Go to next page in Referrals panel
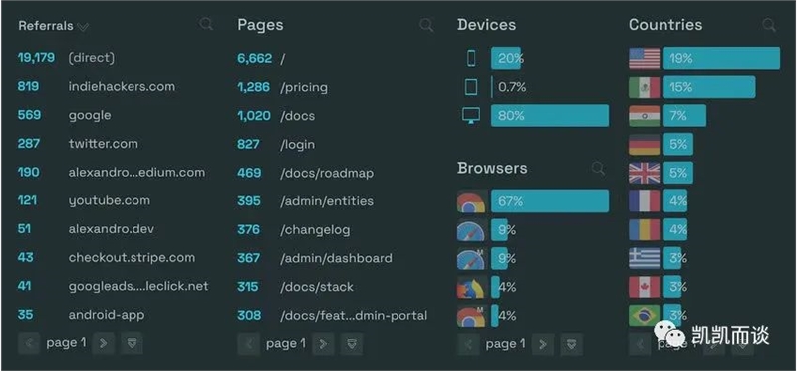This screenshot has height=371, width=797. pos(104,343)
